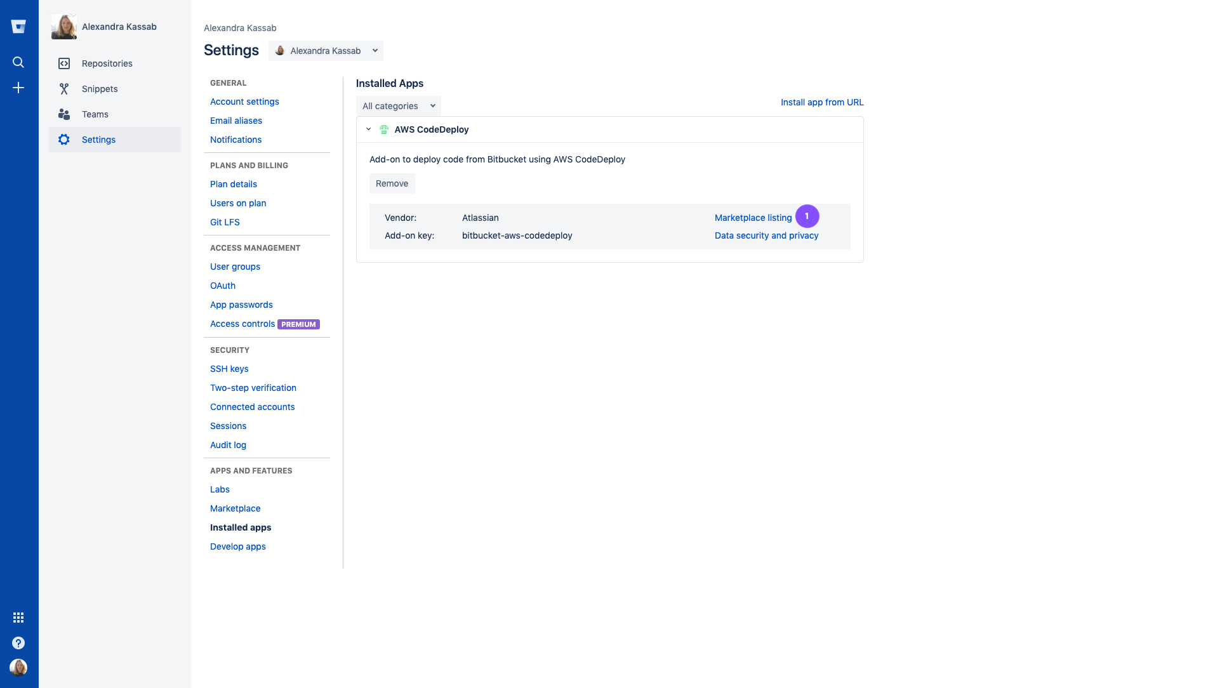1215x688 pixels.
Task: Click the Atlassian vendor value
Action: [x=481, y=218]
